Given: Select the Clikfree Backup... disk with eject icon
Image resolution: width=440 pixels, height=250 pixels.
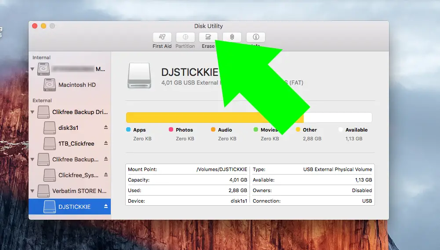Looking at the screenshot, I should click(69, 159).
